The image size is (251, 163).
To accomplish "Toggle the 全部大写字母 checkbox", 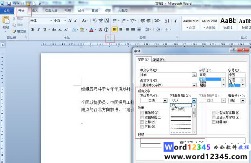I will click(x=214, y=117).
